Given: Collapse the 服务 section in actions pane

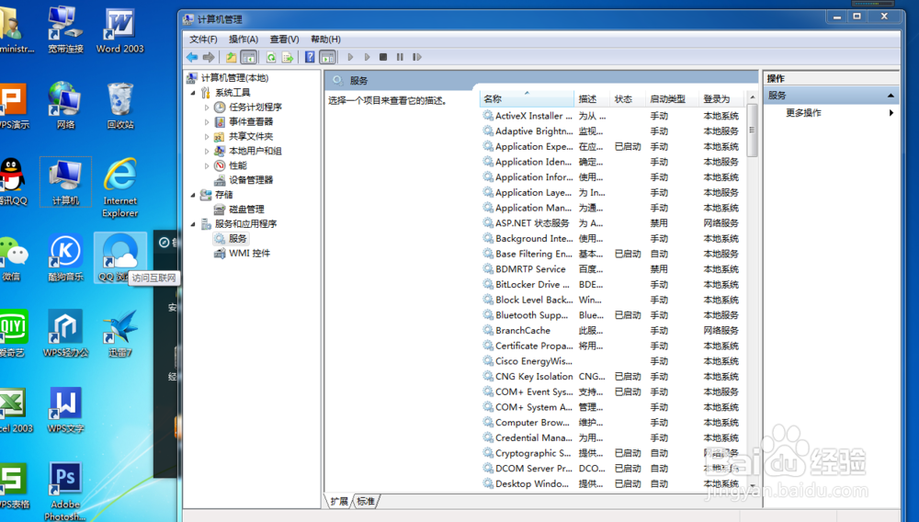Looking at the screenshot, I should tap(891, 96).
